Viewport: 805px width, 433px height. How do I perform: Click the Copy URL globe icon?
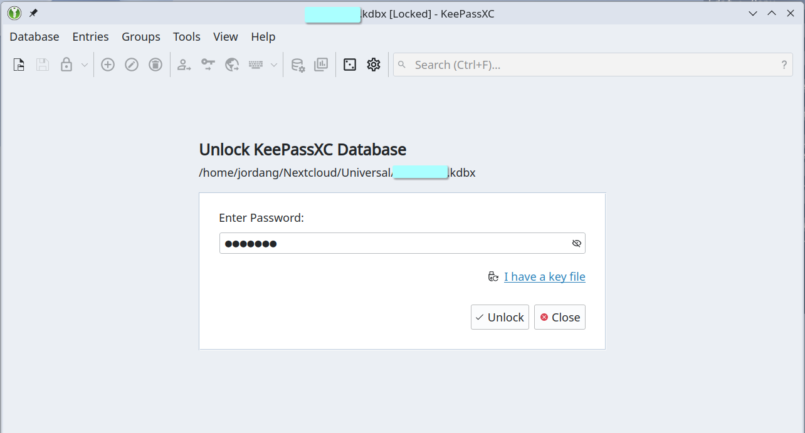[x=232, y=65]
